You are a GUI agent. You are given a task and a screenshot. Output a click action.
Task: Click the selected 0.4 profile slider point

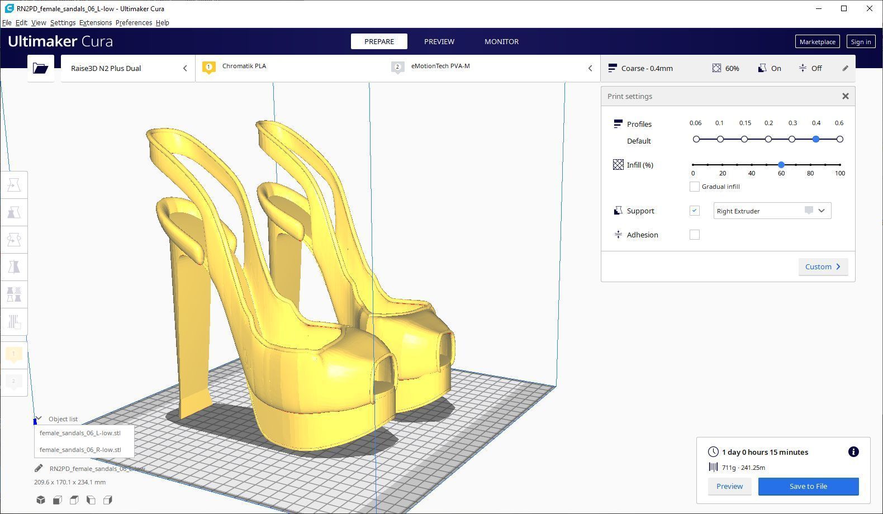[x=816, y=139]
